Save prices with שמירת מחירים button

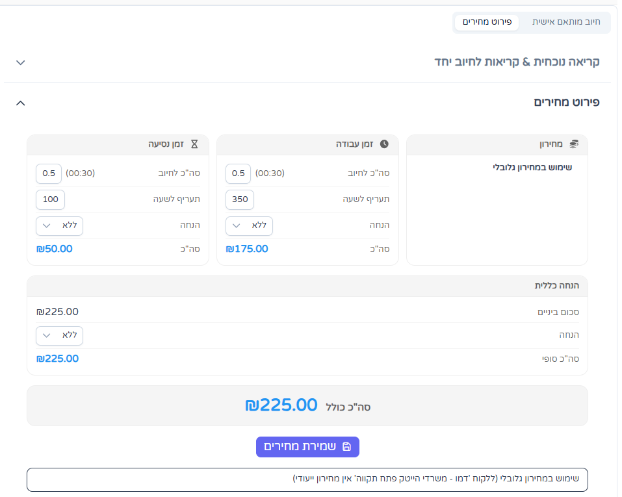point(307,446)
